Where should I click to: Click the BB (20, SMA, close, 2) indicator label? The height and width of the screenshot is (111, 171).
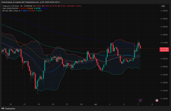click(11, 11)
